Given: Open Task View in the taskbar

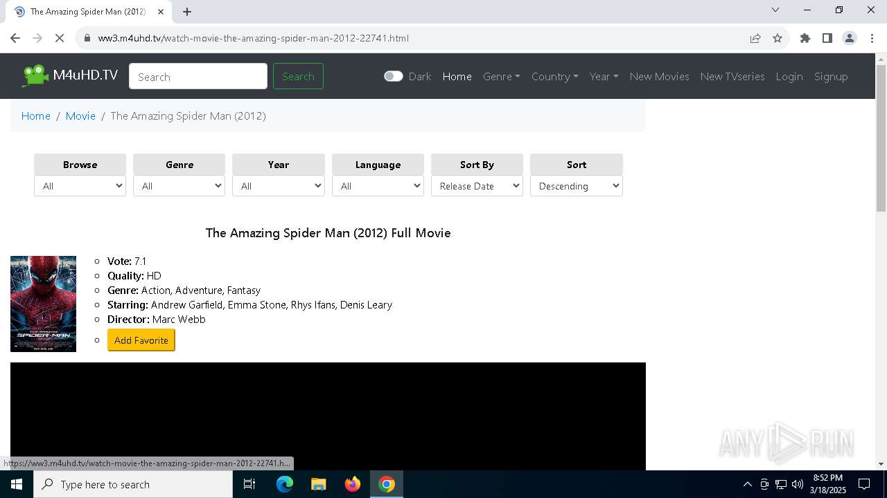Looking at the screenshot, I should [x=249, y=484].
